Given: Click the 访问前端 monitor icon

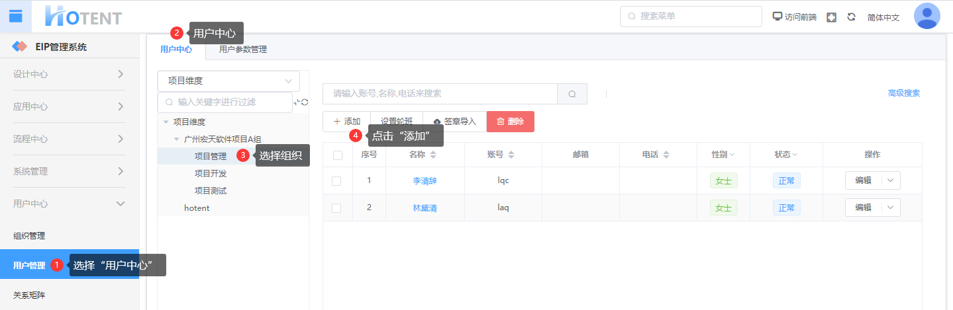Looking at the screenshot, I should 777,17.
